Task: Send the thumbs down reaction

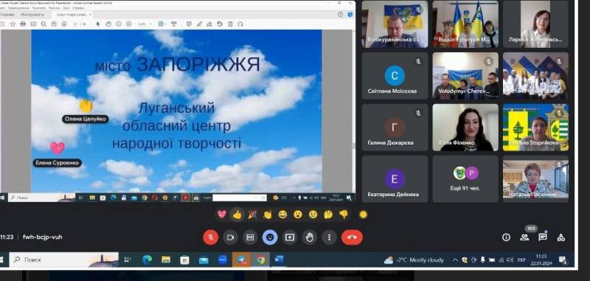Action: [x=344, y=215]
